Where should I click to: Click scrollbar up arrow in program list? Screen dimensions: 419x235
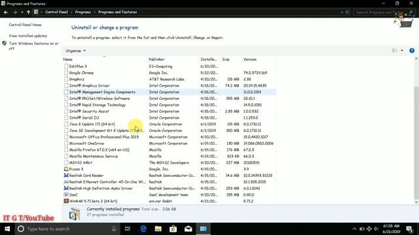416,59
